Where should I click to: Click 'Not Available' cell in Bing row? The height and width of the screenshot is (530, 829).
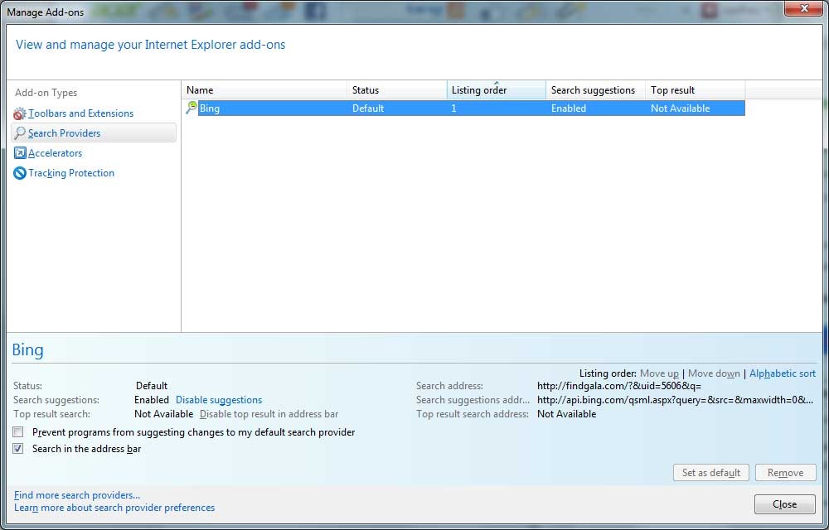[x=680, y=108]
